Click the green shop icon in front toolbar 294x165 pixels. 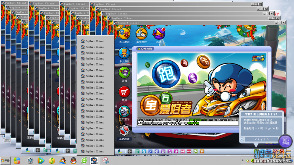(x=137, y=151)
